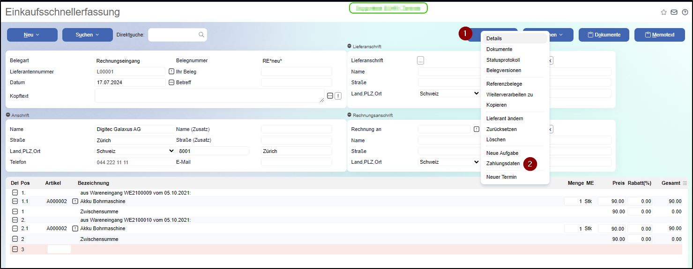693x269 pixels.
Task: Click the Dokumente toolbar button
Action: coord(604,35)
